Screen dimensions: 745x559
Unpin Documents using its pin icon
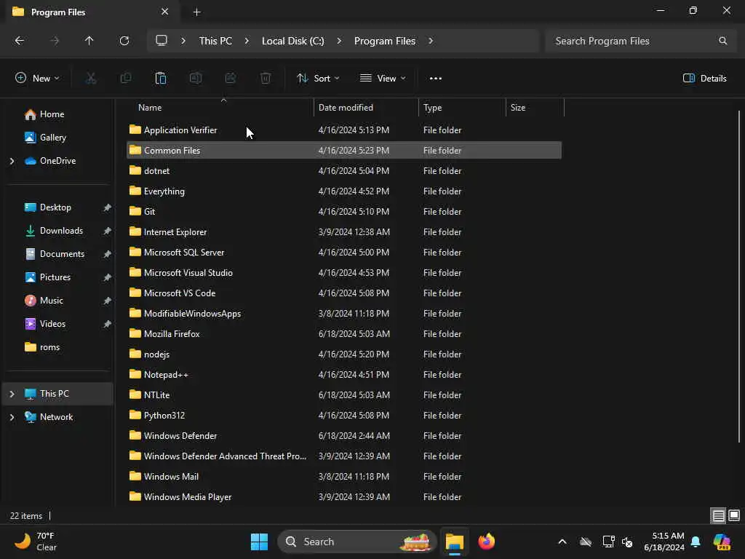click(108, 254)
